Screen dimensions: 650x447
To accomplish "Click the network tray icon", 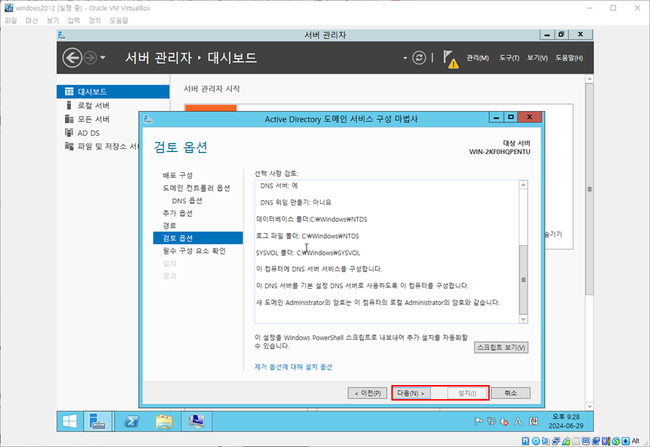I will 491,421.
